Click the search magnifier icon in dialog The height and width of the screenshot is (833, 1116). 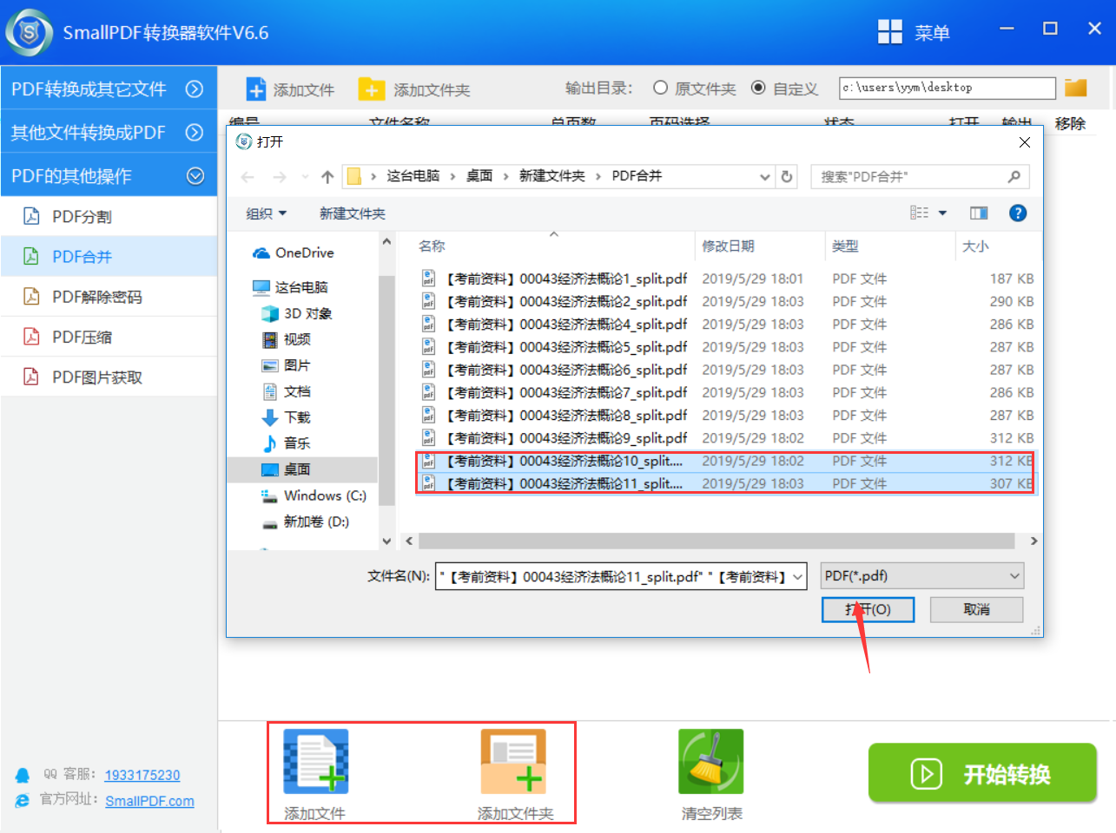[1014, 176]
